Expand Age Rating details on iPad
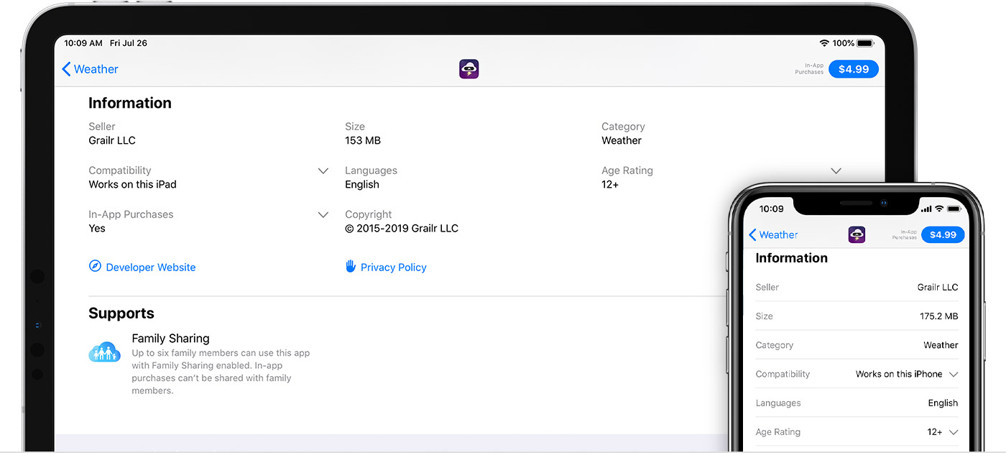Screen dimensions: 1006x453 tap(836, 171)
